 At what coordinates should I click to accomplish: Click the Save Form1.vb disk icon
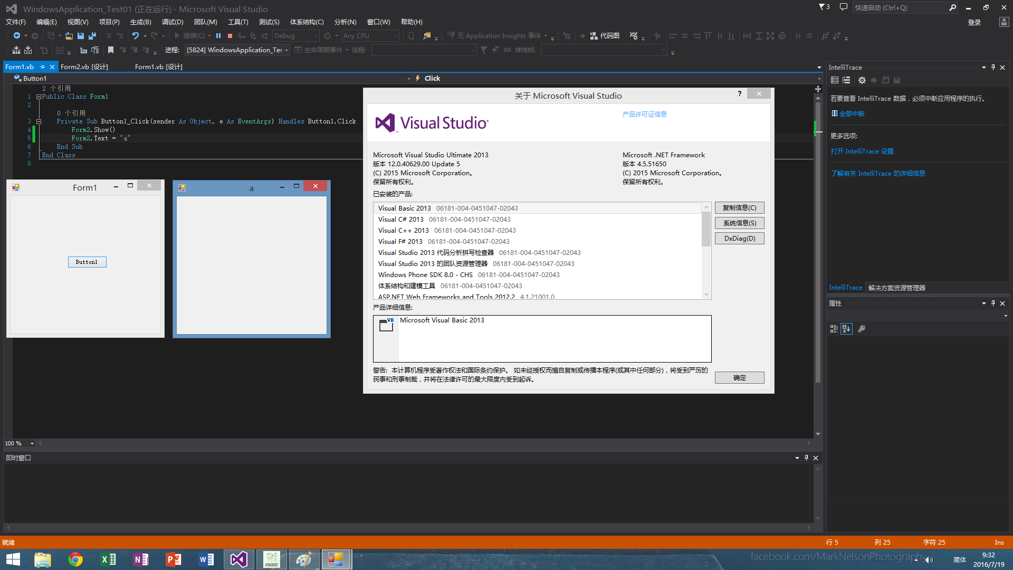click(81, 36)
